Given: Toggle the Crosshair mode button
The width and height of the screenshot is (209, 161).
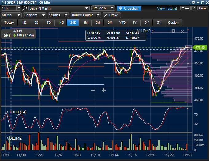Looking at the screenshot, I should [129, 8].
